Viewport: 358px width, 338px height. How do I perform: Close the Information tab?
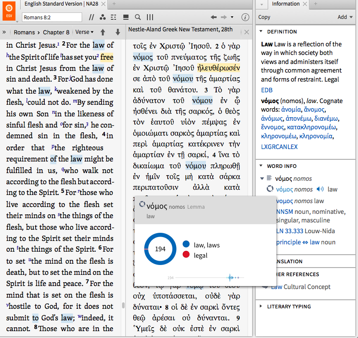coord(305,4)
